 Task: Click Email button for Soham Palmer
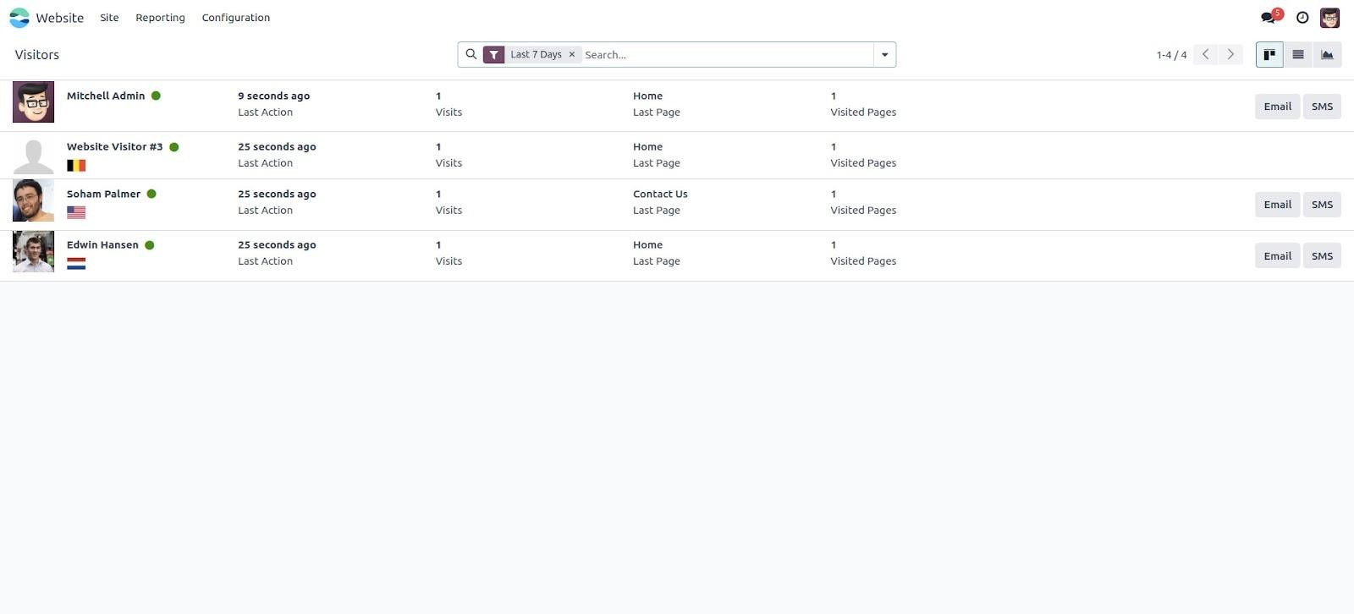point(1277,204)
